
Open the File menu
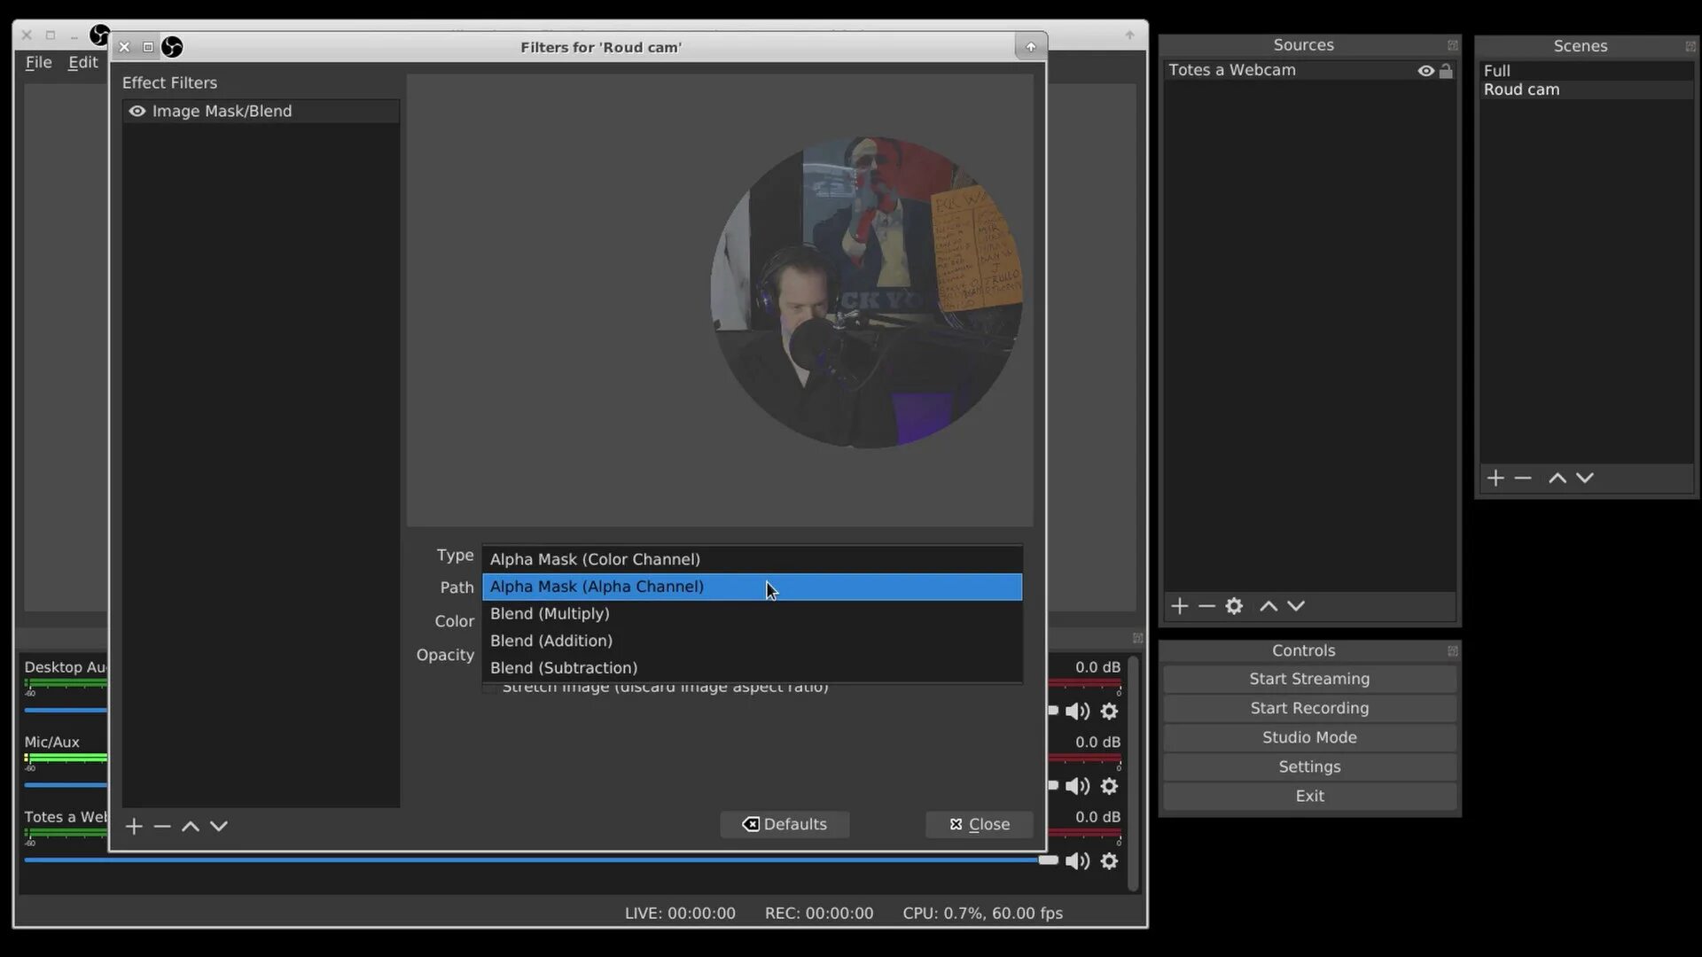[x=37, y=61]
